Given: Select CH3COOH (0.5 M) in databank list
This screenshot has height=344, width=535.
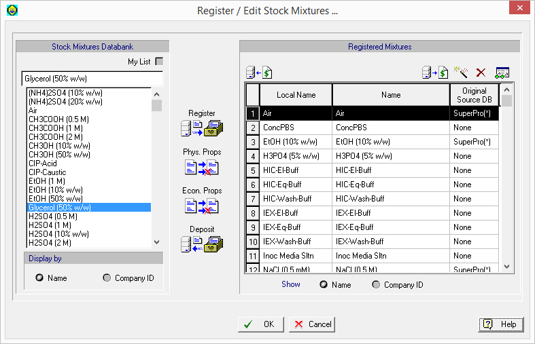Looking at the screenshot, I should (x=88, y=119).
